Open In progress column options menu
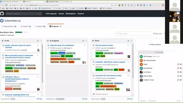Image resolution: width=183 pixels, height=103 pixels. [x=86, y=41]
